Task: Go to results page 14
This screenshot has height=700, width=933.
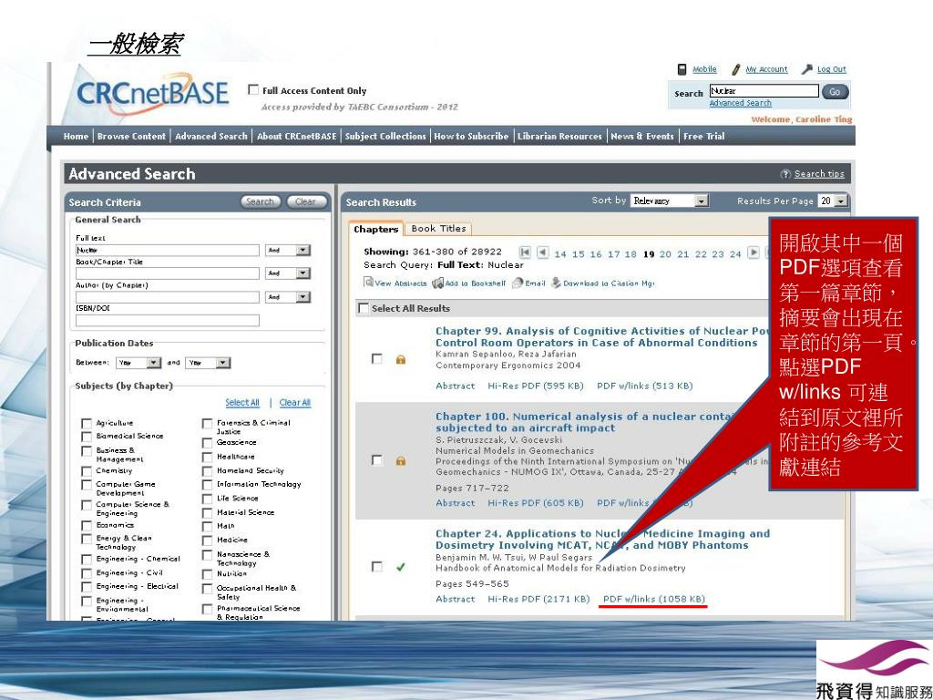Action: (x=560, y=254)
